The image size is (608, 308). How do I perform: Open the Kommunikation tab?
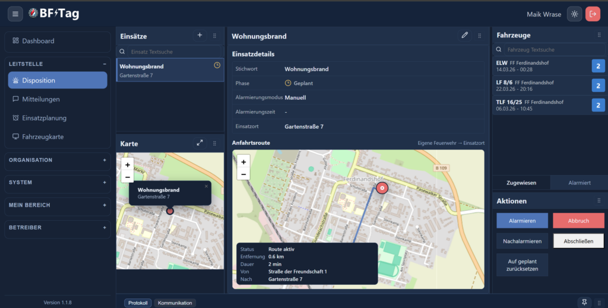[175, 303]
